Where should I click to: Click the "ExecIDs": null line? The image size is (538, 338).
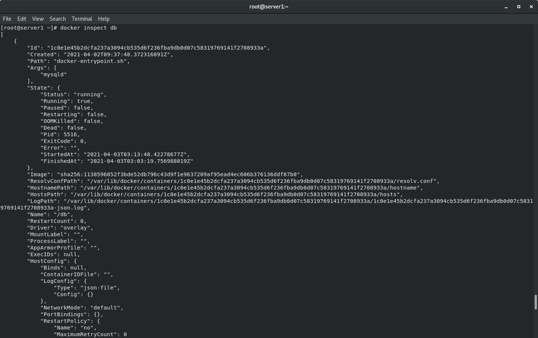point(54,254)
